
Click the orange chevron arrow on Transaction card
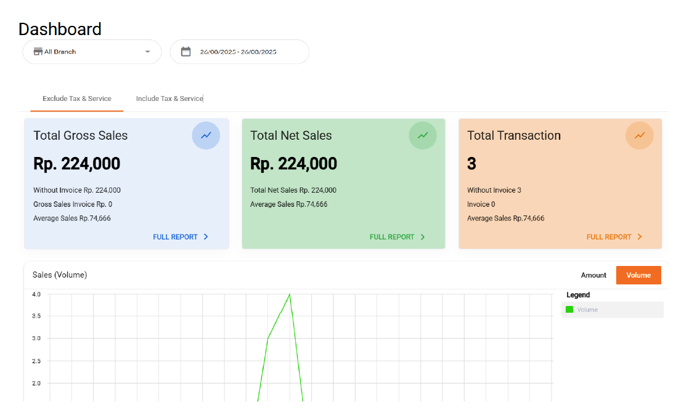(x=640, y=237)
